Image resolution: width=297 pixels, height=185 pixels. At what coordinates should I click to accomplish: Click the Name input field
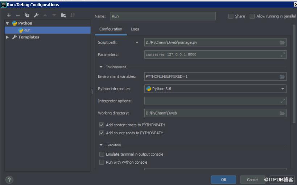[163, 16]
